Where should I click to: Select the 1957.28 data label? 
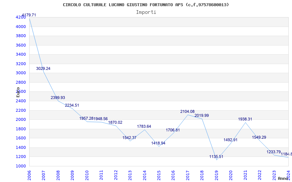coord(87,119)
